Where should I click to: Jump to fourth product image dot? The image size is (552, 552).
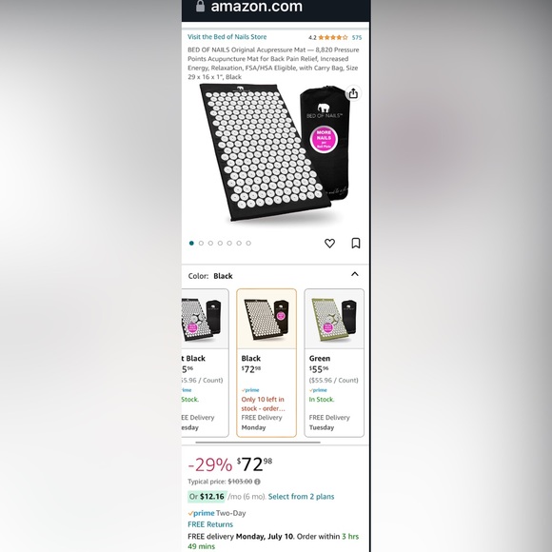point(220,244)
